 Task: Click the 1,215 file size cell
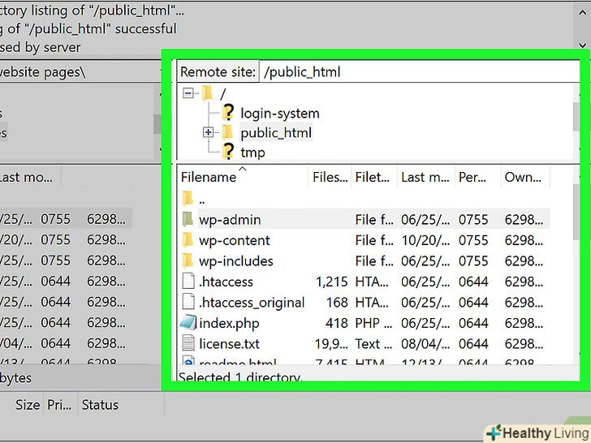pyautogui.click(x=332, y=282)
